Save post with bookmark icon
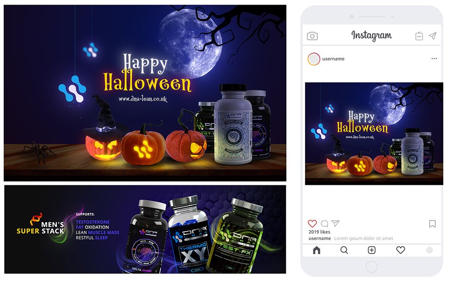Image resolution: width=458 pixels, height=283 pixels. [432, 224]
